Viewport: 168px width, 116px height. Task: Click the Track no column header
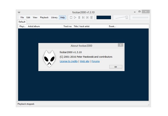coord(68,26)
